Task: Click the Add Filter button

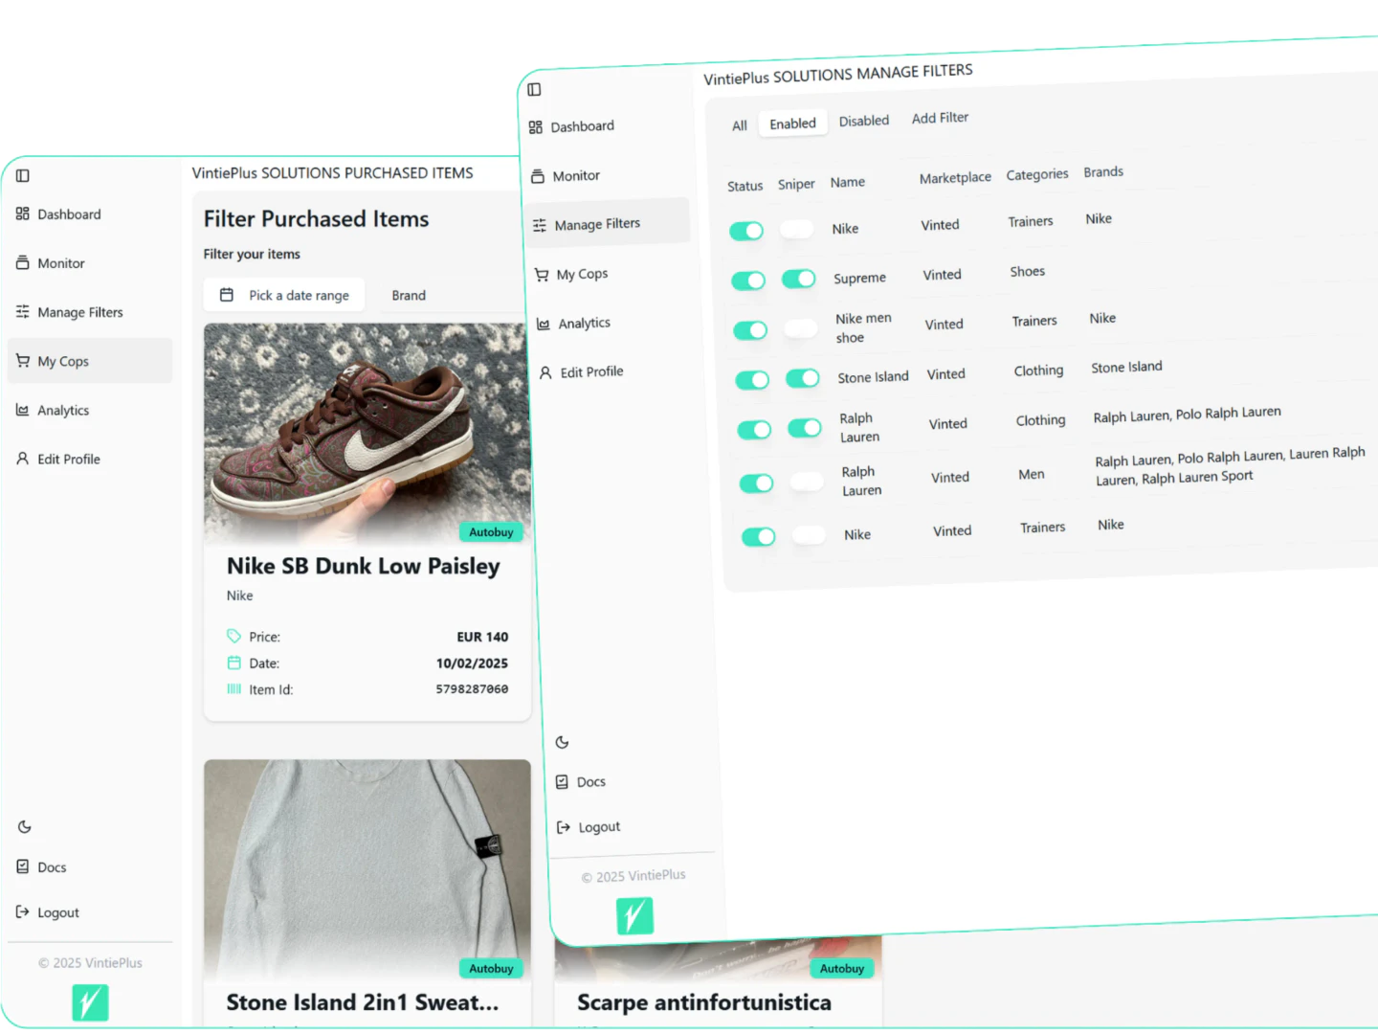Action: click(940, 118)
